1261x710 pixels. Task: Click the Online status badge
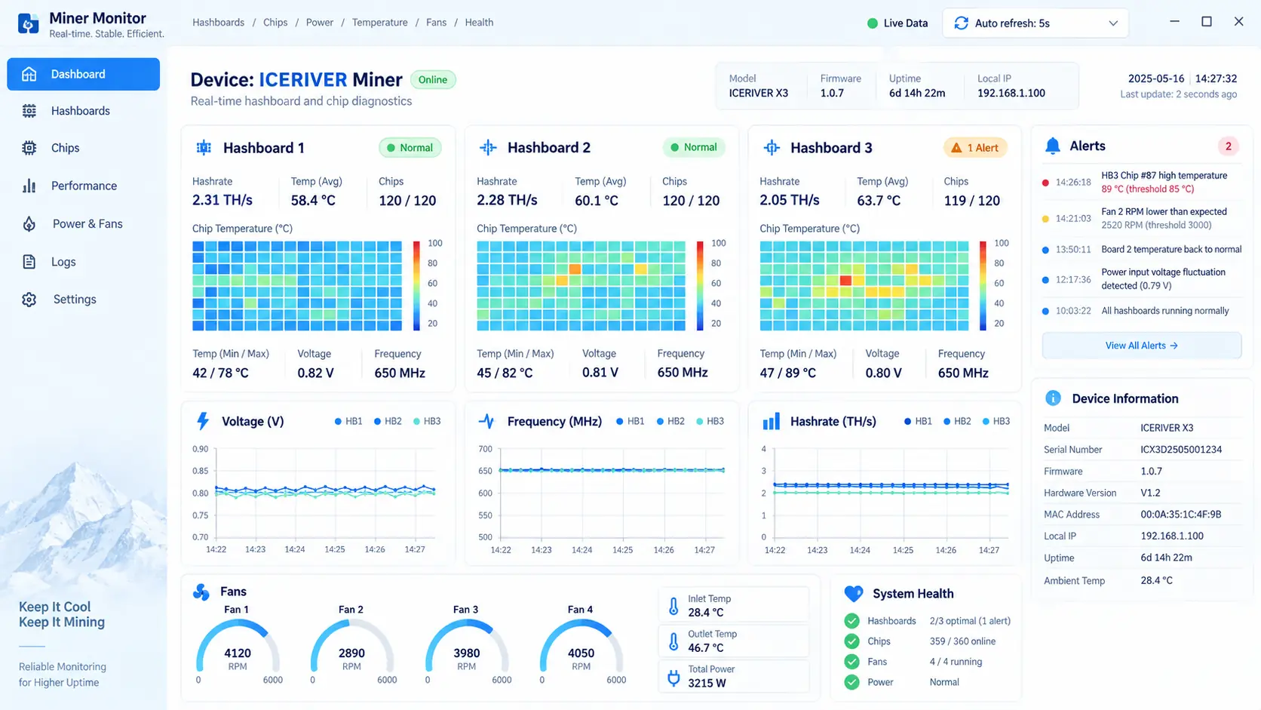[x=433, y=80]
